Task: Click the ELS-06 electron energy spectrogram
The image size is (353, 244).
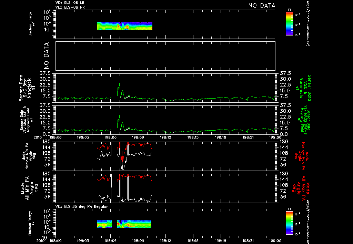Action: point(125,26)
